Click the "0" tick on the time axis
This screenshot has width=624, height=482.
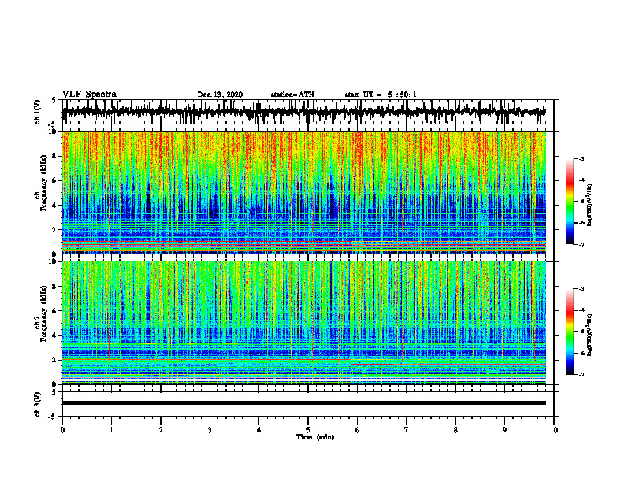pos(62,430)
